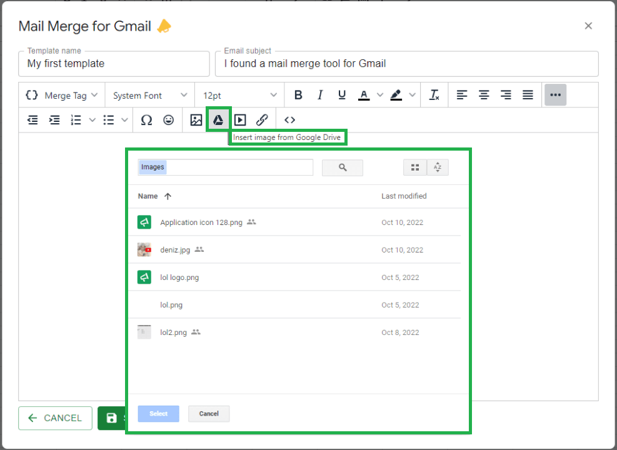Insert a video using the media icon
The height and width of the screenshot is (450, 617).
(240, 120)
